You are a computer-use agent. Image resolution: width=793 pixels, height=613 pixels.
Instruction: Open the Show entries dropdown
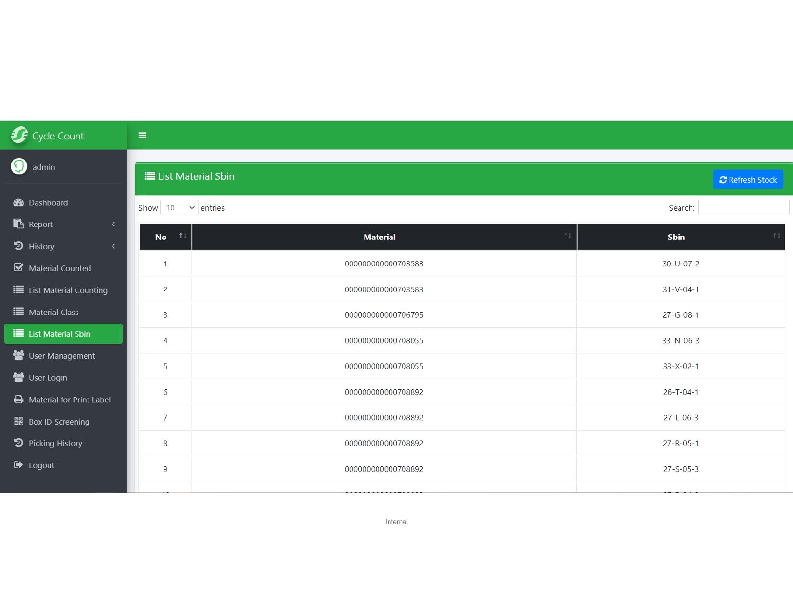click(x=179, y=208)
